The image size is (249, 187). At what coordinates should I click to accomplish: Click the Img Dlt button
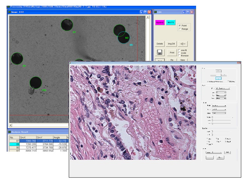171,44
